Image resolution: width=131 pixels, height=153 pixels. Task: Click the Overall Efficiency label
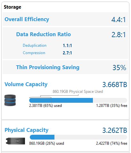click(x=27, y=19)
